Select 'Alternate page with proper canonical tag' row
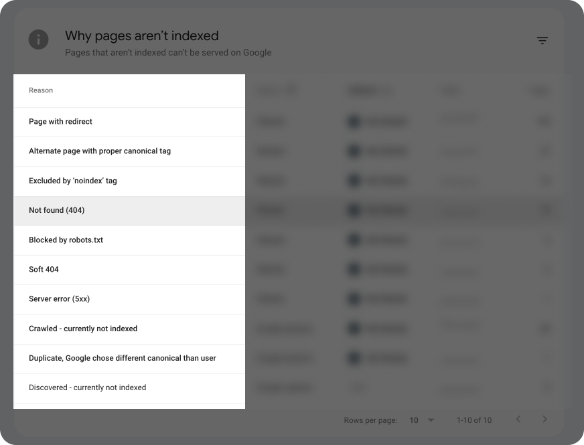Viewport: 584px width, 445px height. 129,151
